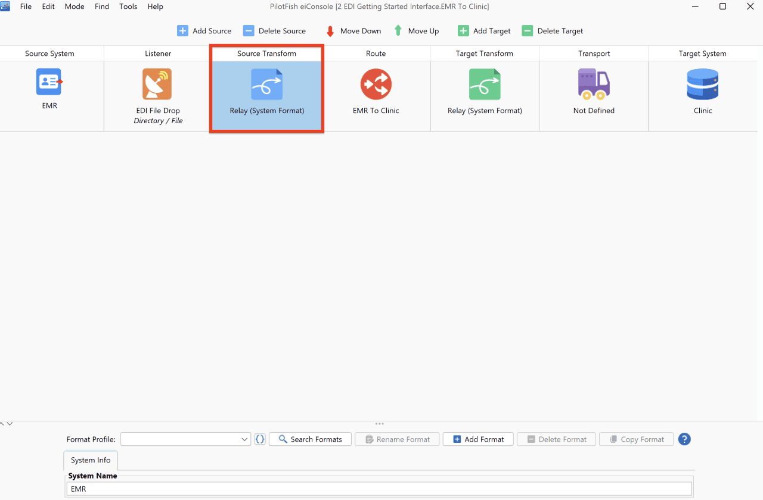Select the EMR To Clinic route icon
Image resolution: width=763 pixels, height=500 pixels.
click(376, 84)
